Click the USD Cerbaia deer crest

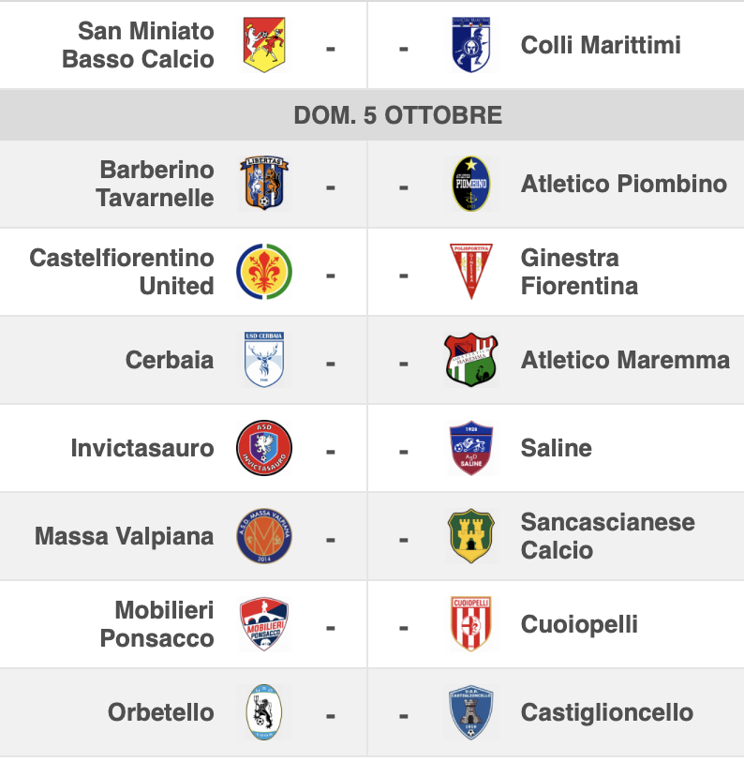pos(264,360)
